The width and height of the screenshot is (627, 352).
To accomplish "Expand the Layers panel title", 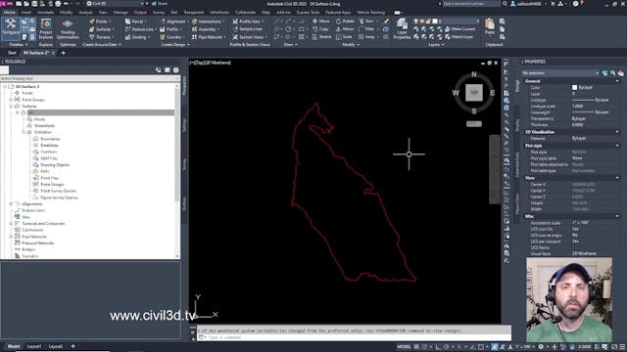I will (x=436, y=45).
